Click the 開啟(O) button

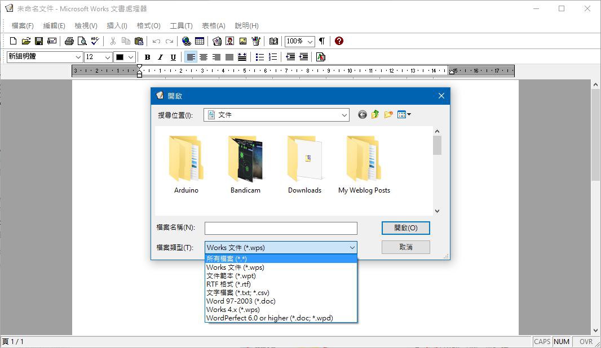coord(405,228)
